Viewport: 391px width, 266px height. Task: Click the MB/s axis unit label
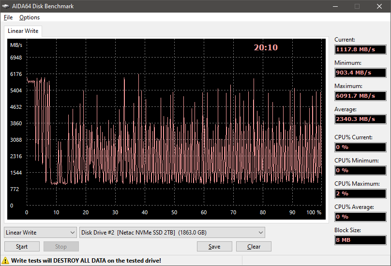click(x=16, y=45)
